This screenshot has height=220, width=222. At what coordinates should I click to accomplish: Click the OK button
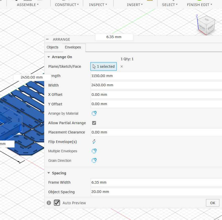[212, 203]
